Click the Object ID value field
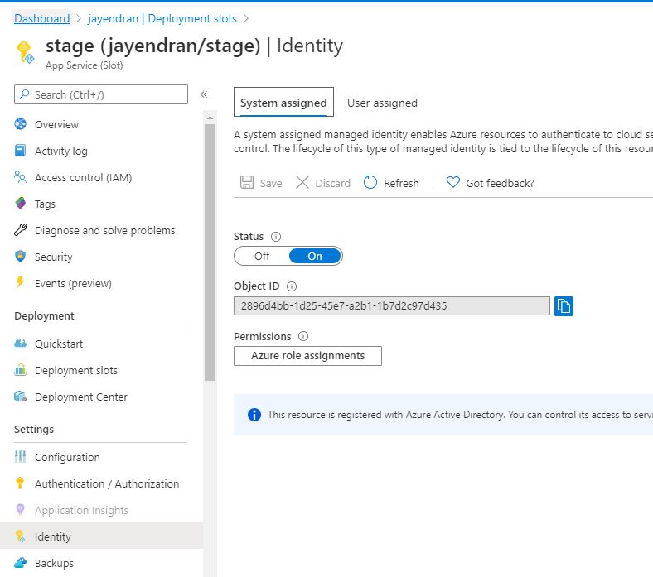653x577 pixels. (x=391, y=305)
